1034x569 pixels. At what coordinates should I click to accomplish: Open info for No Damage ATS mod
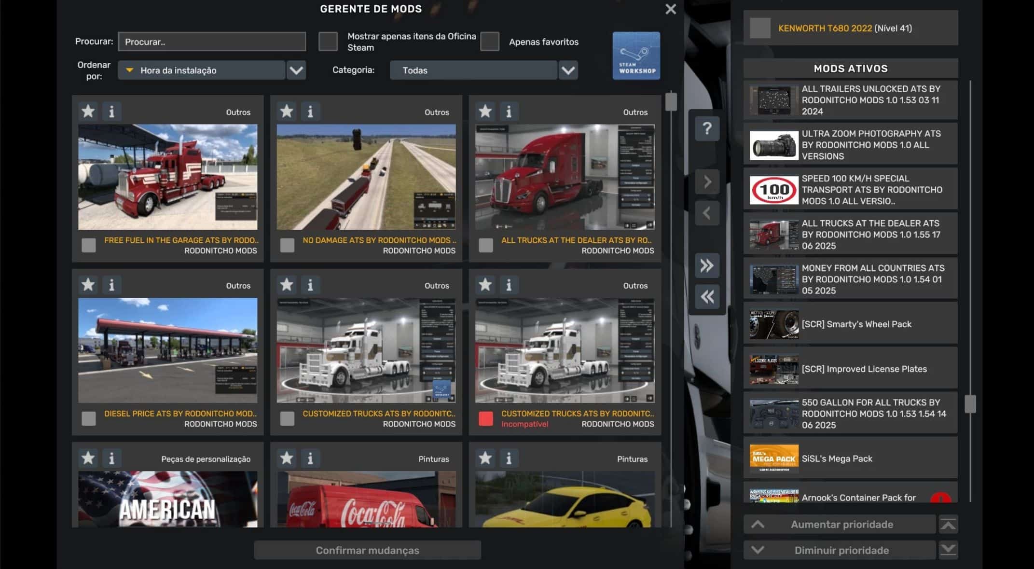pos(310,111)
